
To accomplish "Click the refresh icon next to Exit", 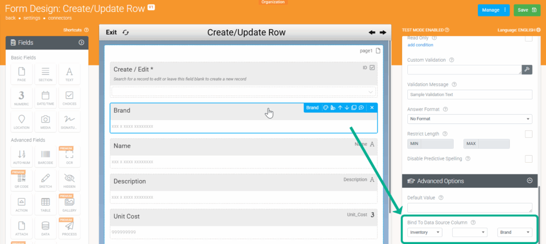I will click(126, 32).
